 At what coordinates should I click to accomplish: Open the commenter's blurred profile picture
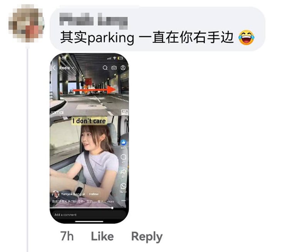click(x=27, y=24)
